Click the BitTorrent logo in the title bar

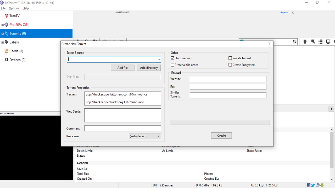(2, 3)
